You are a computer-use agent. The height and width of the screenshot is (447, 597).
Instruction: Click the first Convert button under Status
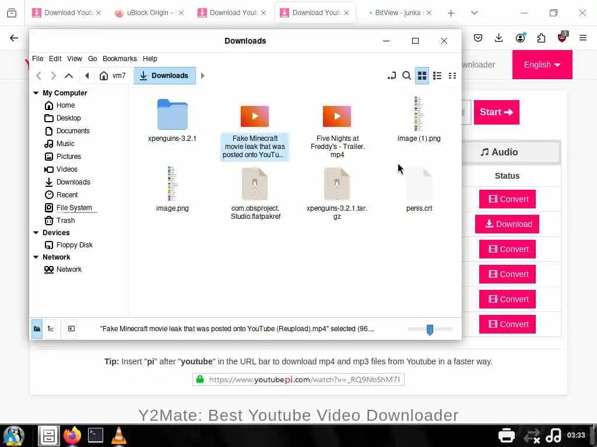point(507,199)
